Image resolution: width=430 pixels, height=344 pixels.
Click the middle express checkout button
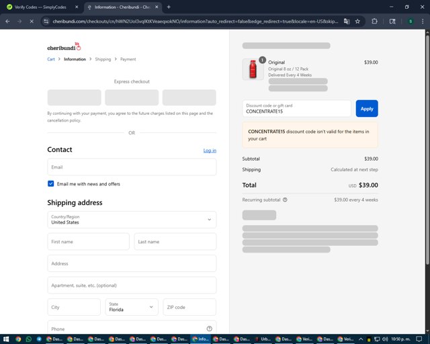click(x=132, y=97)
